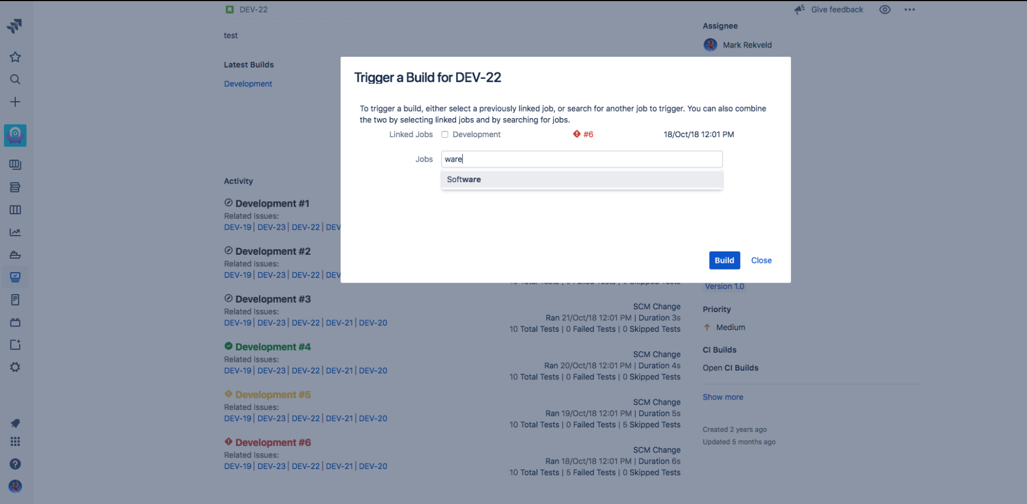Close the trigger build dialog
The width and height of the screenshot is (1027, 504).
[x=761, y=260]
